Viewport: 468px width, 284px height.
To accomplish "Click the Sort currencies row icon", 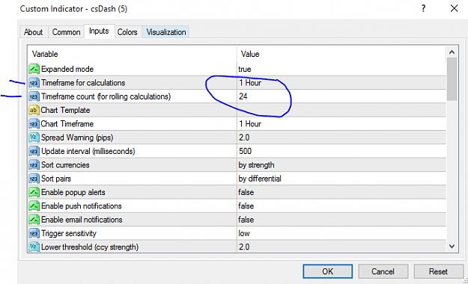I will (x=34, y=165).
